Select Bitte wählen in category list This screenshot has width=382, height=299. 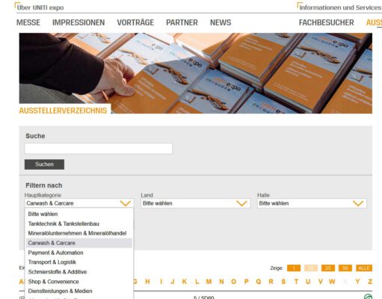coord(79,214)
